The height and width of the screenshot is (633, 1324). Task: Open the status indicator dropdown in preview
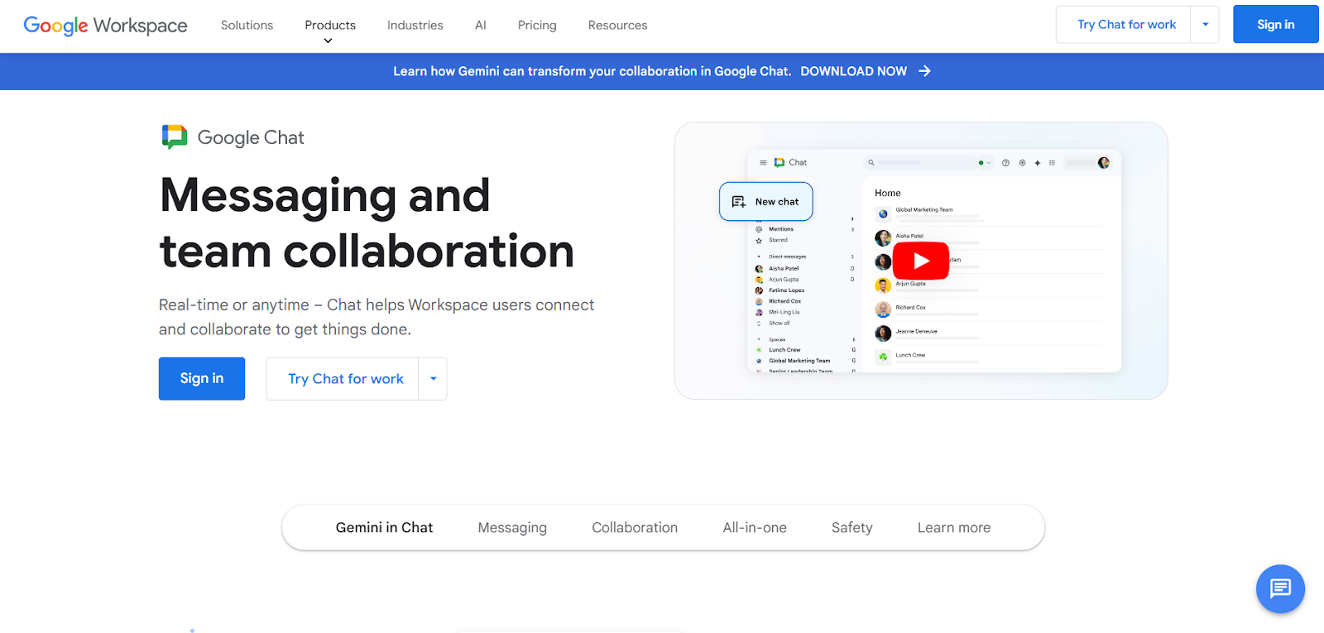click(x=985, y=163)
